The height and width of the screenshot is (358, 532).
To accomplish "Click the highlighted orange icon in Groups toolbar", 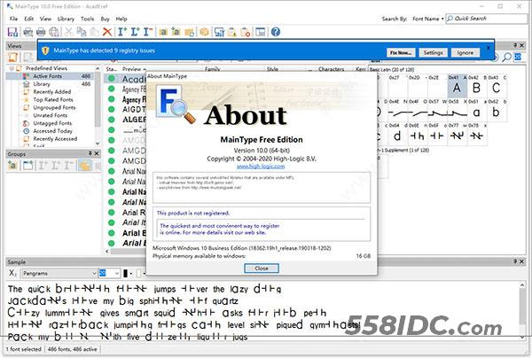I will (x=85, y=166).
